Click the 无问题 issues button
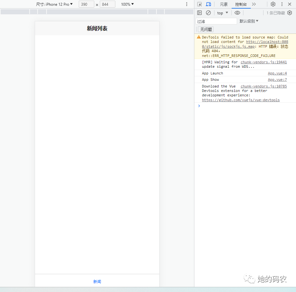Viewport: 296px width, 292px height. click(206, 29)
